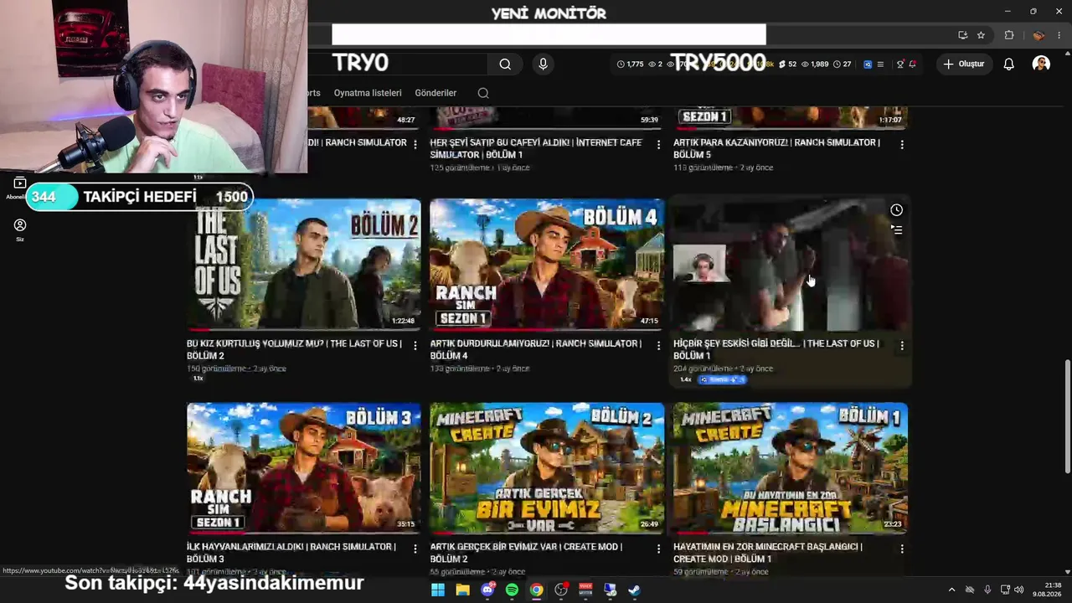This screenshot has width=1072, height=603.
Task: Open options menu for 'Hiçbir Şey Eskisi Gibi Değil' video
Action: (x=902, y=345)
